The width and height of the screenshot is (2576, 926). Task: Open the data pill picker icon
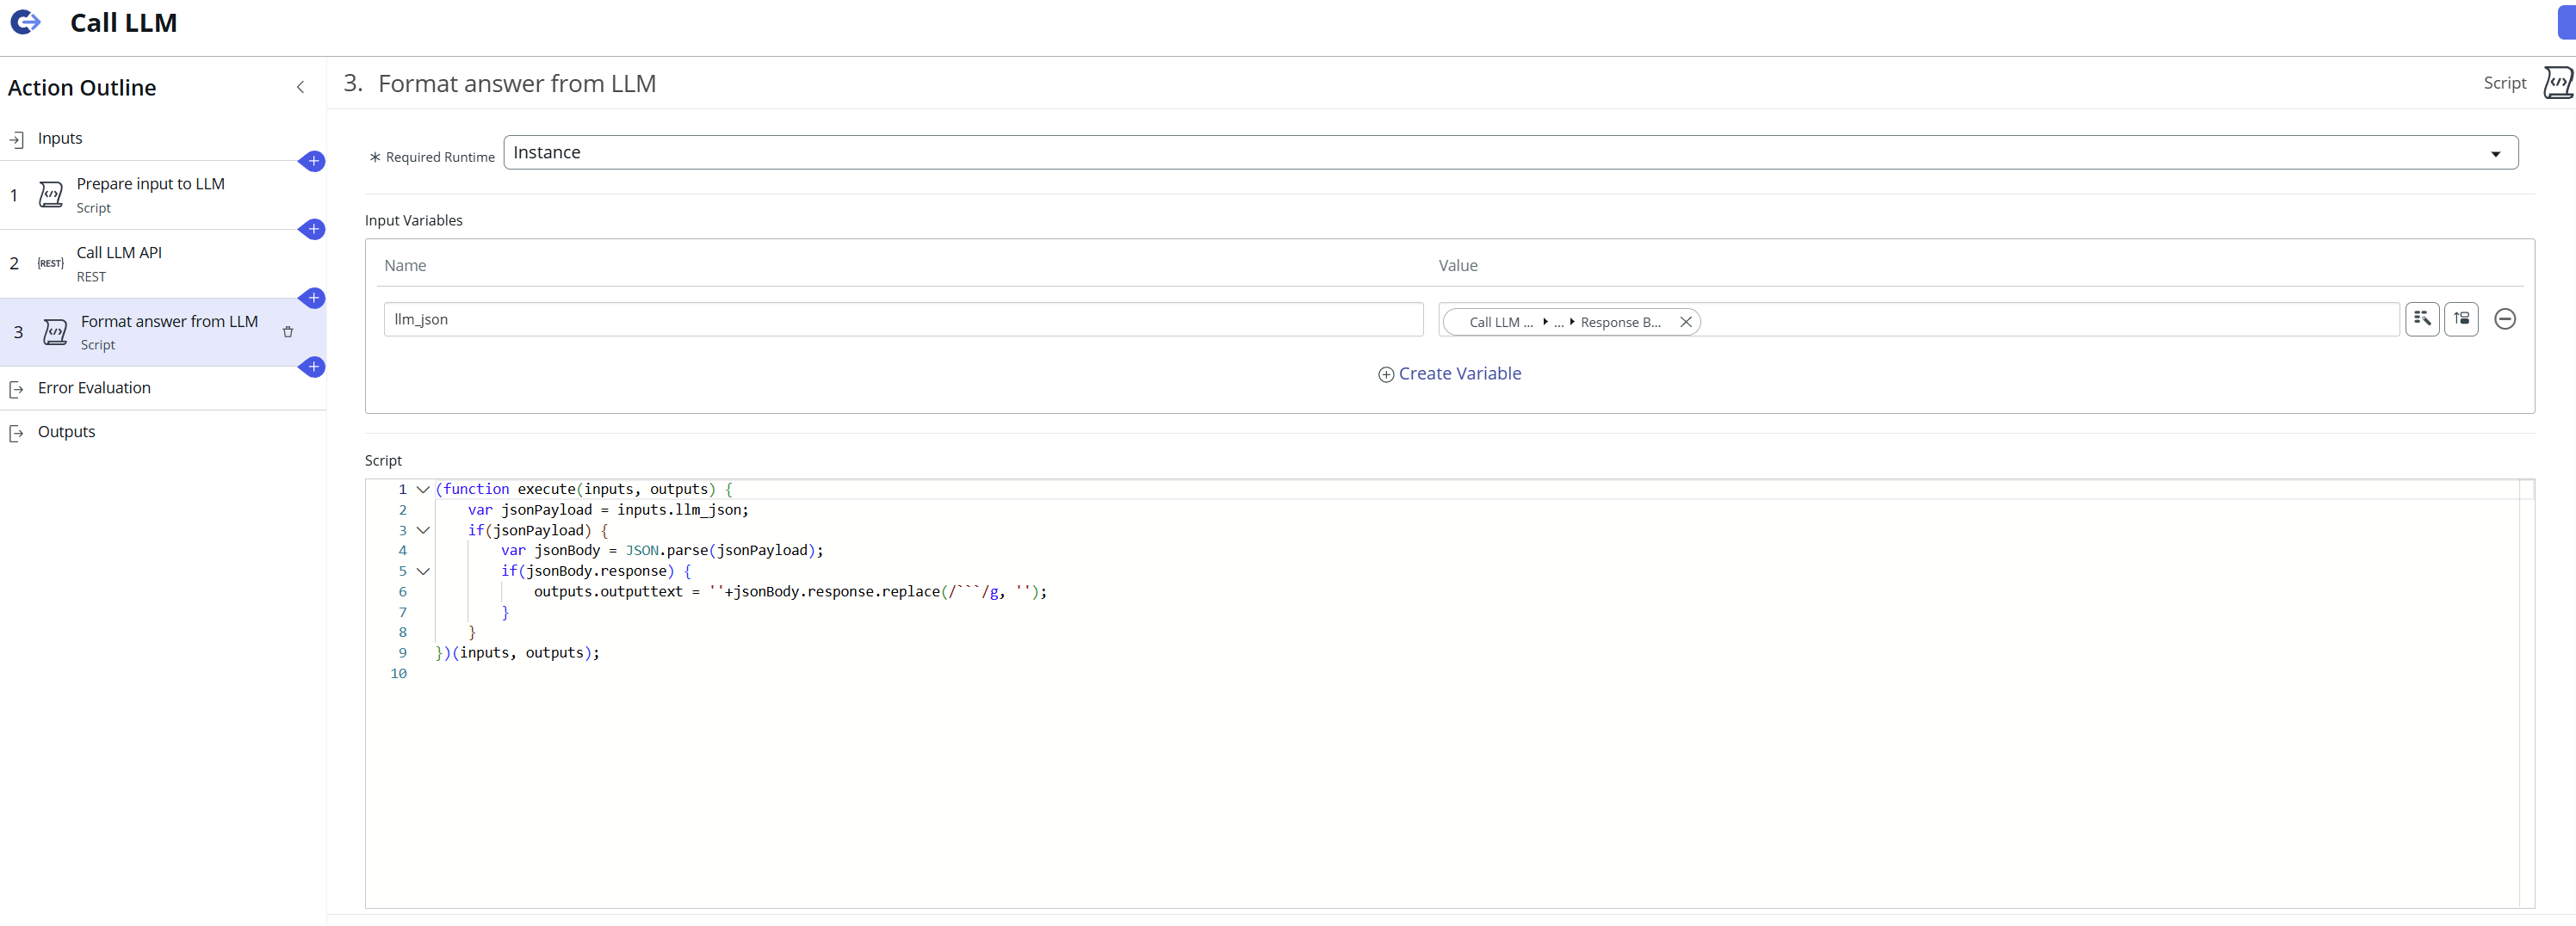coord(2421,319)
